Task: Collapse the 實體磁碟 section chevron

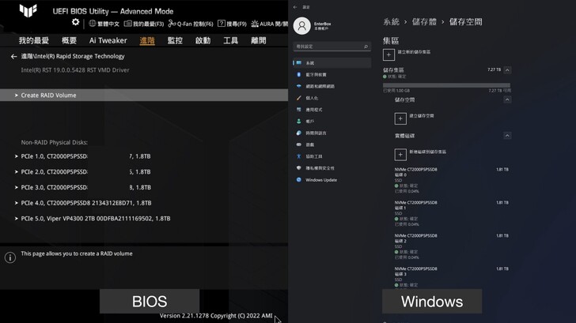Action: coord(507,136)
